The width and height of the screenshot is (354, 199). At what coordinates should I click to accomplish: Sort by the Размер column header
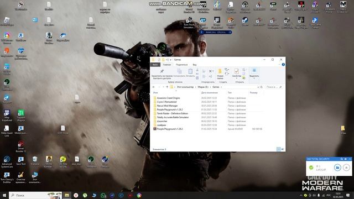tap(253, 92)
